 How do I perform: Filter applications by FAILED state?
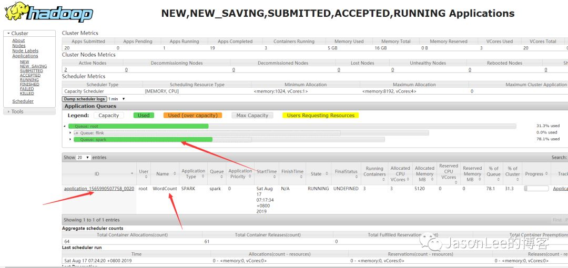tap(27, 89)
